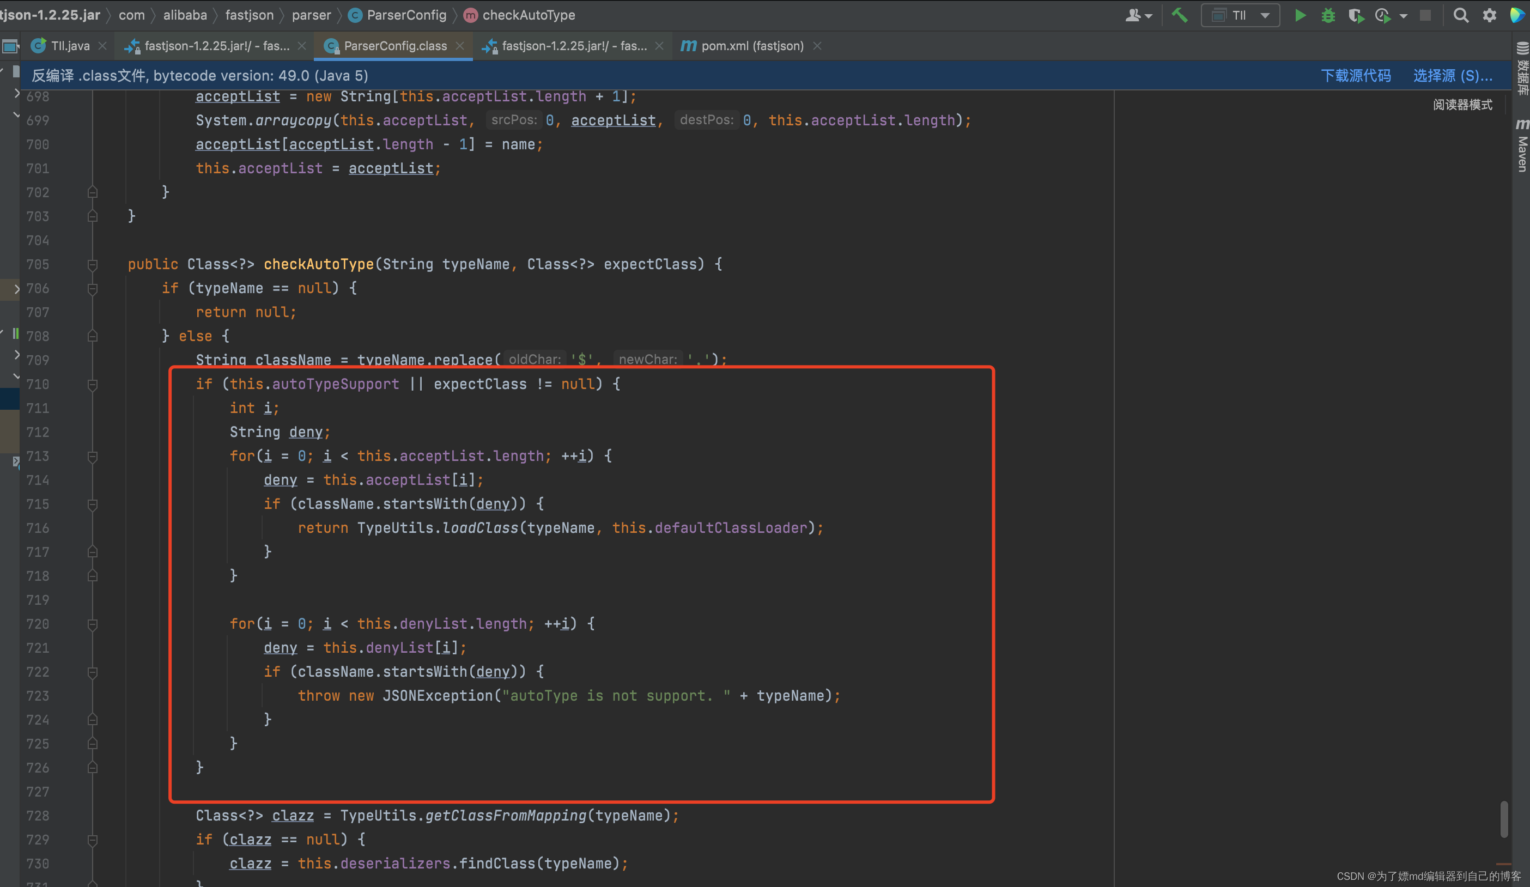Click 'denyList' on line 720
1530x887 pixels.
tap(434, 623)
